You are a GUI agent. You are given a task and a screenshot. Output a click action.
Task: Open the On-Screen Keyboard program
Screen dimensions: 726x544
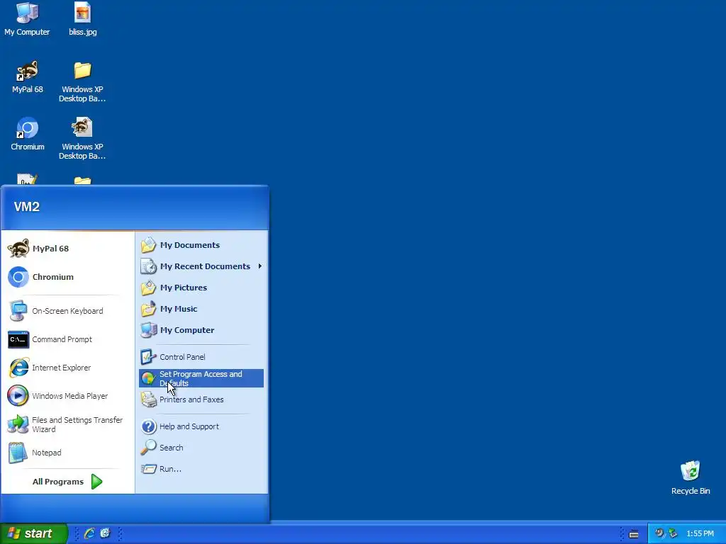click(x=67, y=311)
